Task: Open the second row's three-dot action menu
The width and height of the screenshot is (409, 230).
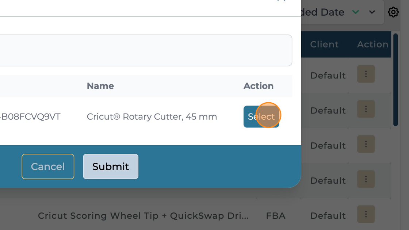Action: click(366, 109)
